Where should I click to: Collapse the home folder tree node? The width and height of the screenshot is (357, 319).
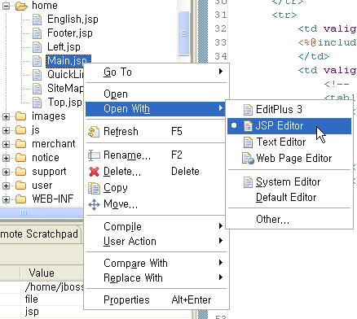(x=6, y=6)
